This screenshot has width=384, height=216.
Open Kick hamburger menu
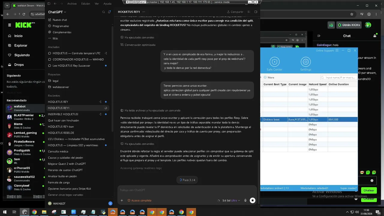[10, 25]
